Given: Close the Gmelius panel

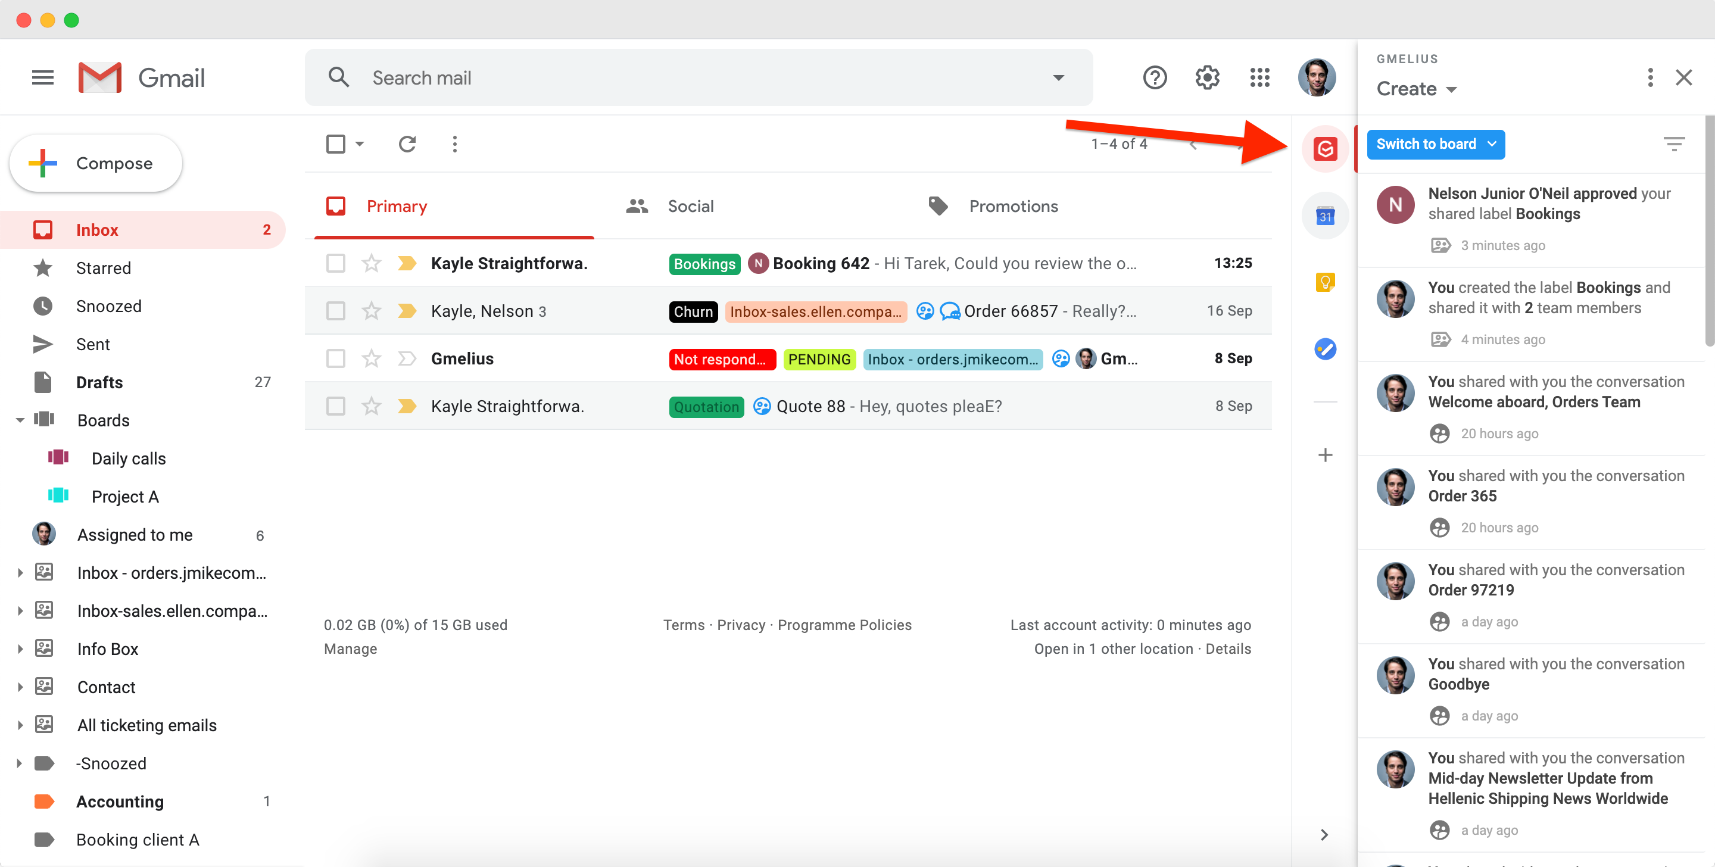Looking at the screenshot, I should 1683,78.
